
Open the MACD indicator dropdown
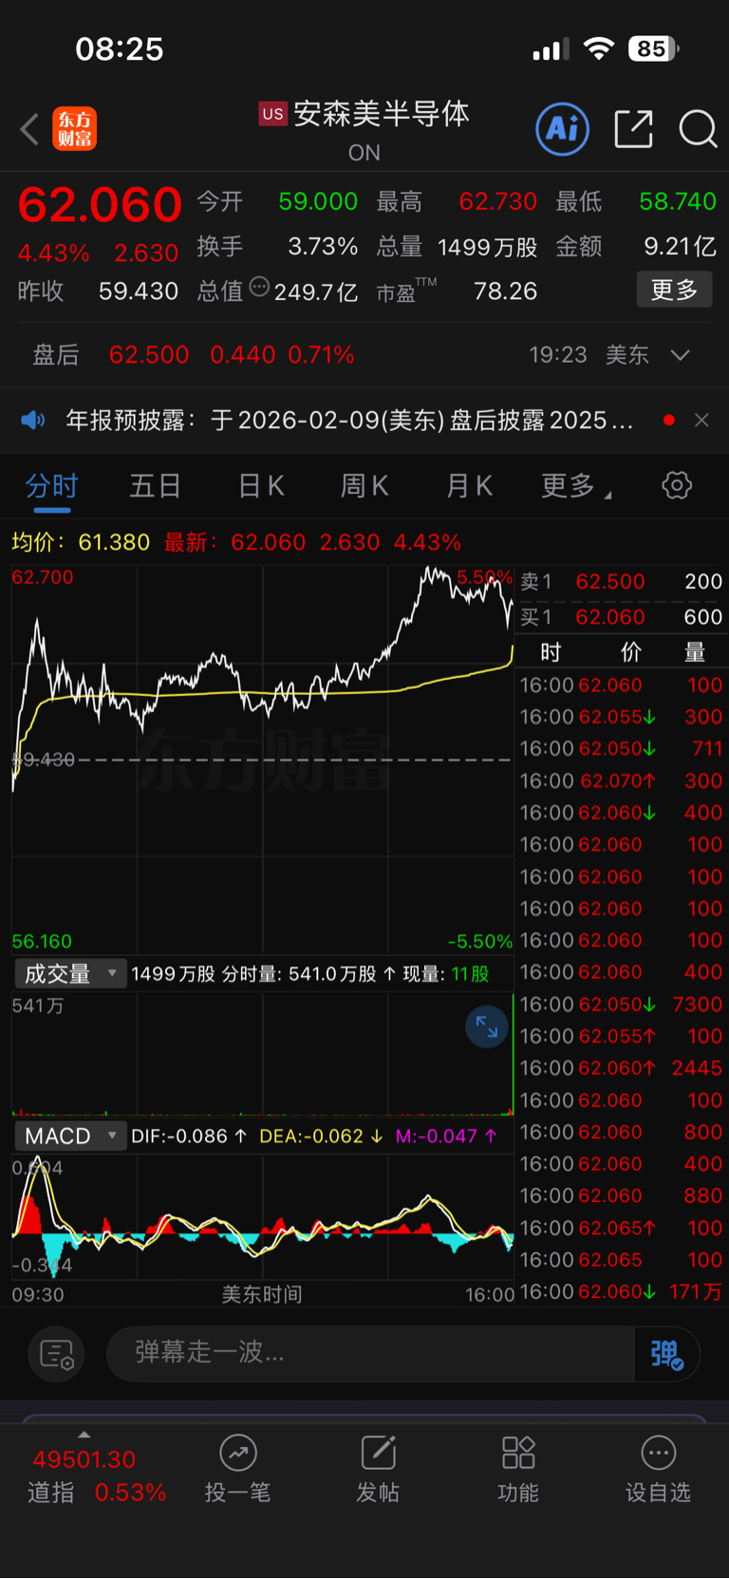[70, 1137]
